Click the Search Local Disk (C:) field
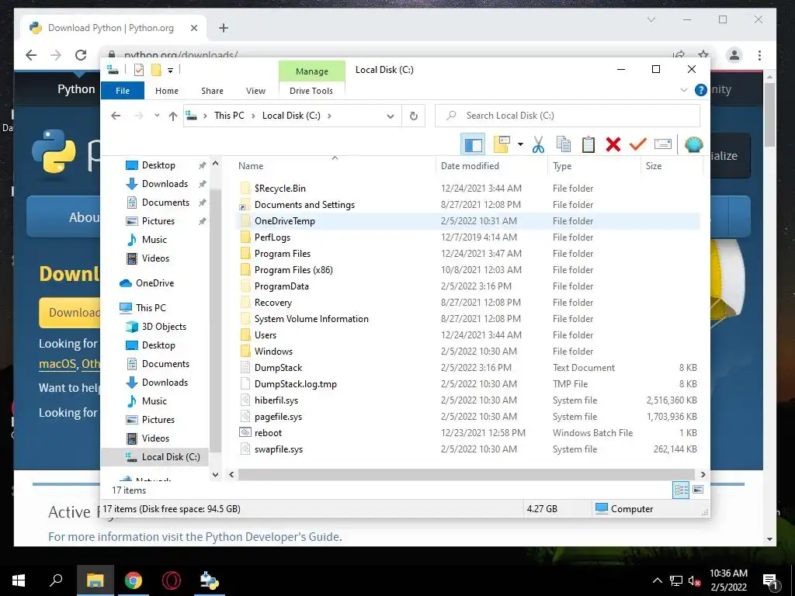 click(x=568, y=116)
